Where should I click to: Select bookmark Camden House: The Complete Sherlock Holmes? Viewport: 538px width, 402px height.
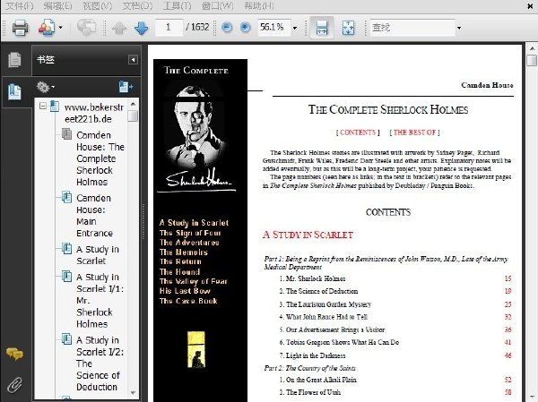coord(100,158)
